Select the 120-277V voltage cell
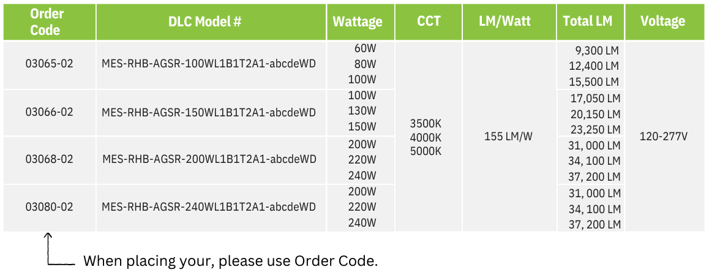The height and width of the screenshot is (275, 709). point(663,137)
